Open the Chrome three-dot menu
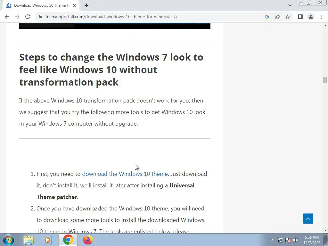The image size is (328, 246). pos(321,17)
